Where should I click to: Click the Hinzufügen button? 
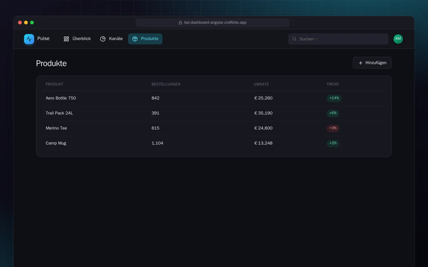click(x=372, y=63)
